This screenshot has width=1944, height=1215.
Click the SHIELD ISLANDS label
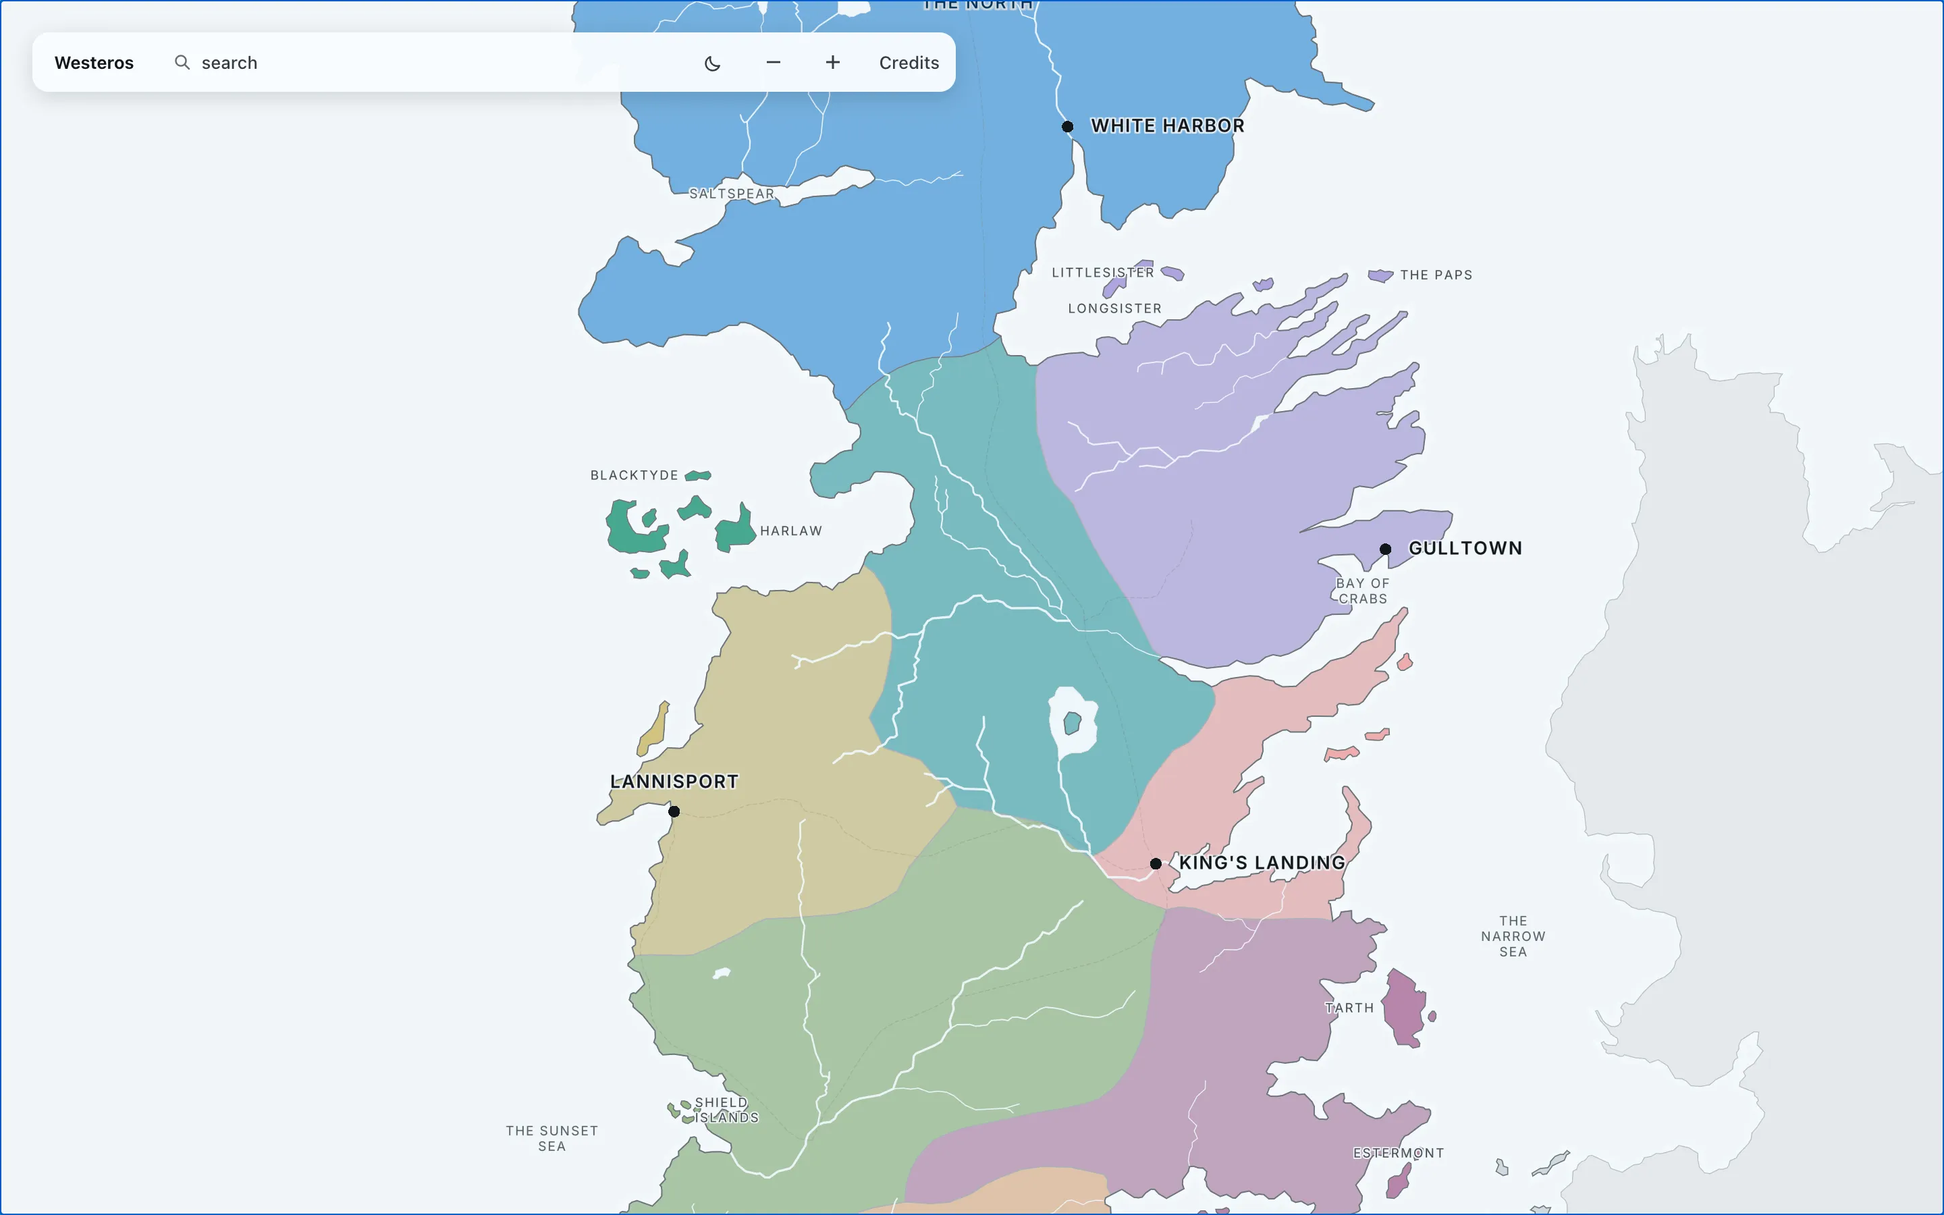(x=726, y=1110)
